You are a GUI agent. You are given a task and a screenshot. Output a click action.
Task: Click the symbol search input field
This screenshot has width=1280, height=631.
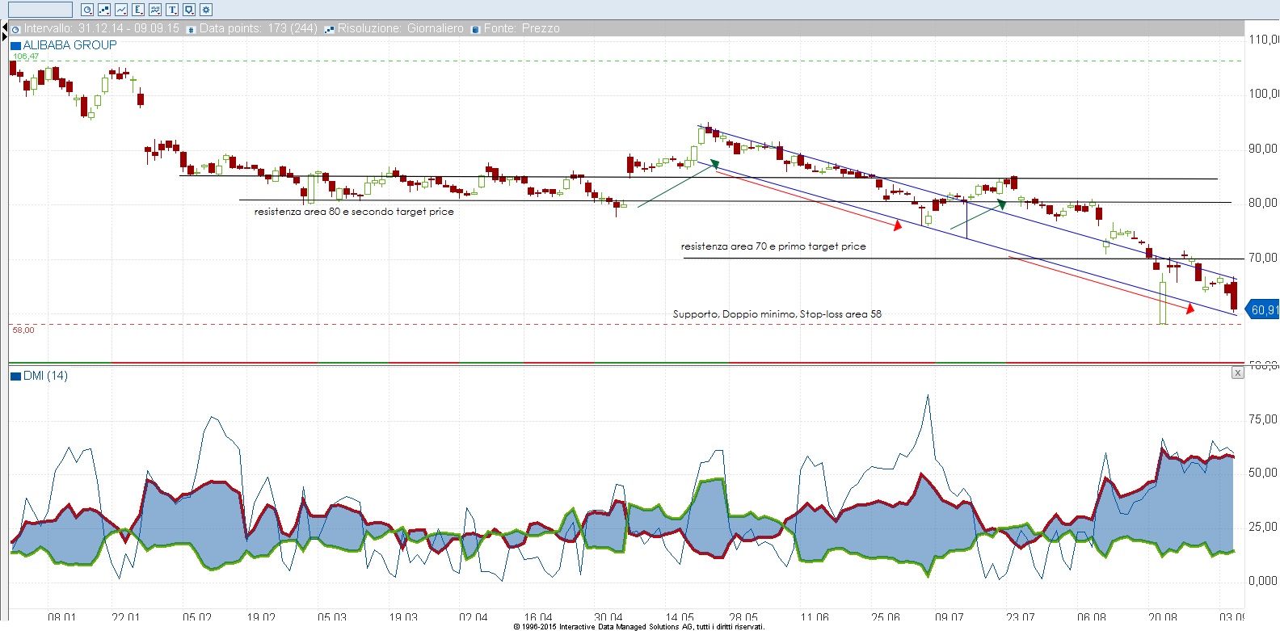[x=40, y=10]
